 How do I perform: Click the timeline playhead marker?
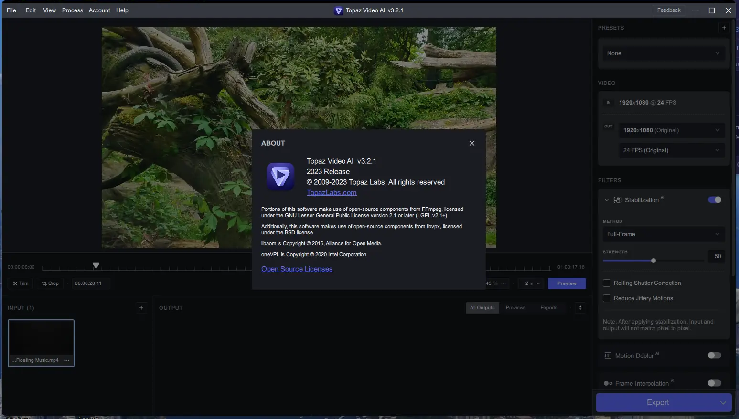pos(96,266)
